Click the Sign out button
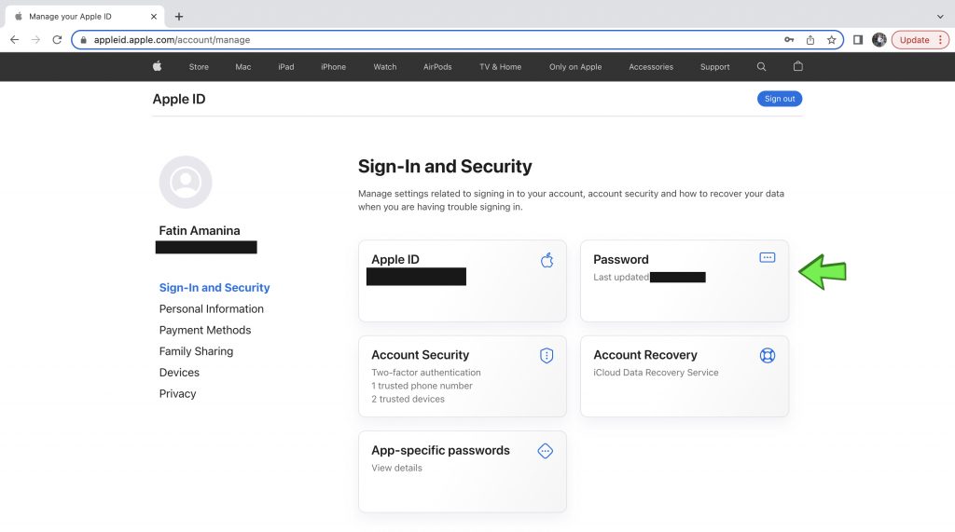This screenshot has width=955, height=532. [x=780, y=99]
